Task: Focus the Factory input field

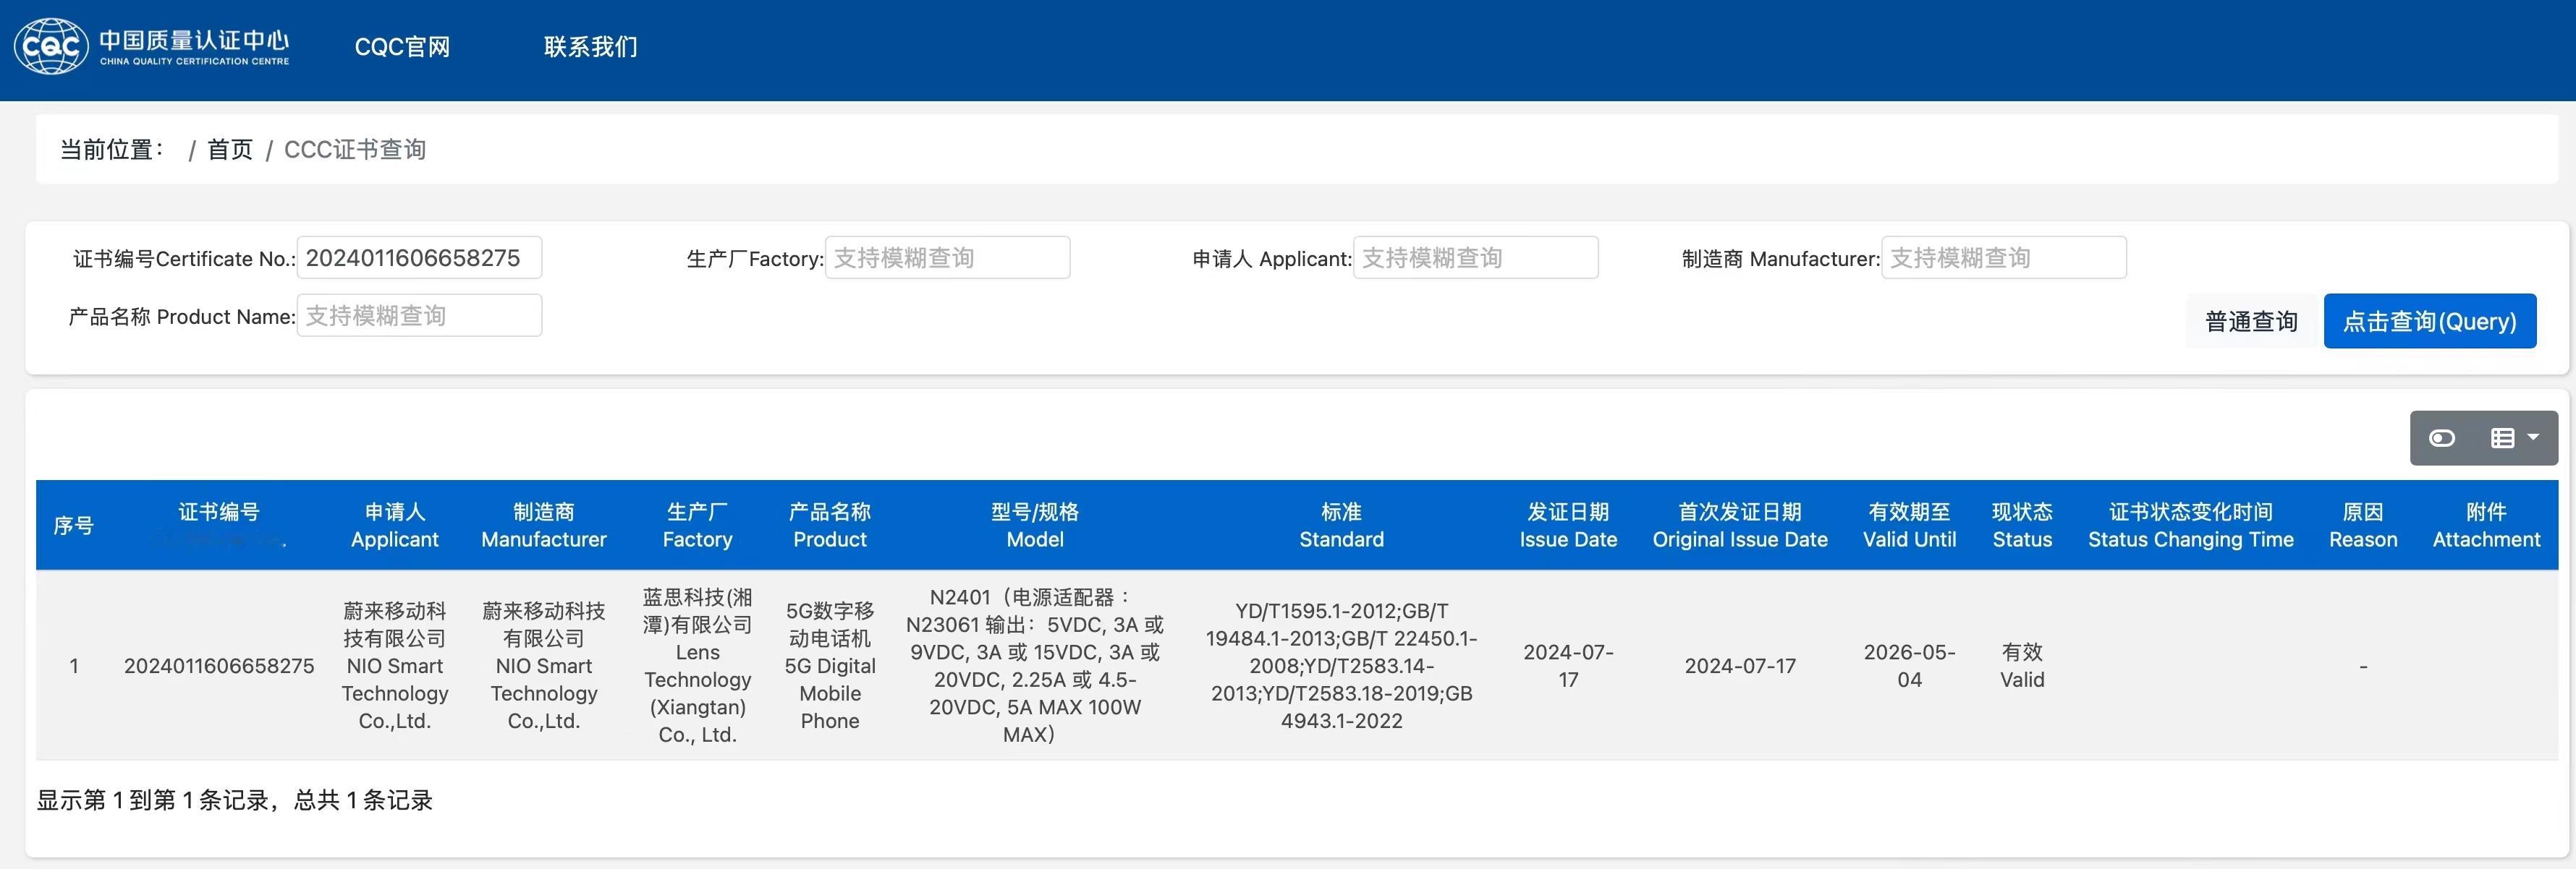Action: click(x=947, y=257)
